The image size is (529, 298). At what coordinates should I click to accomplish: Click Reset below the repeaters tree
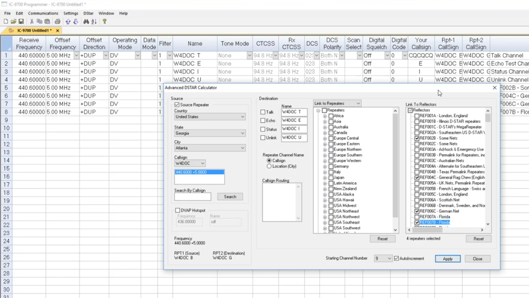point(382,239)
